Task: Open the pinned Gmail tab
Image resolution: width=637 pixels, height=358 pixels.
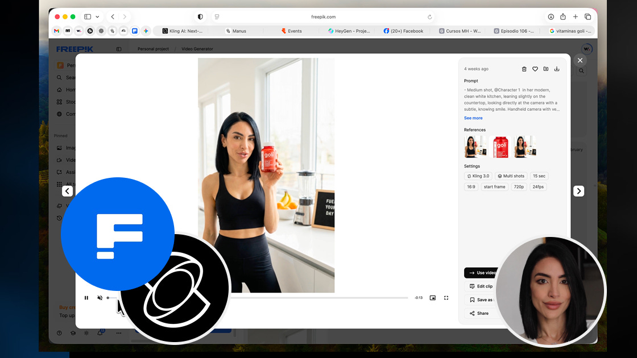Action: (x=56, y=31)
